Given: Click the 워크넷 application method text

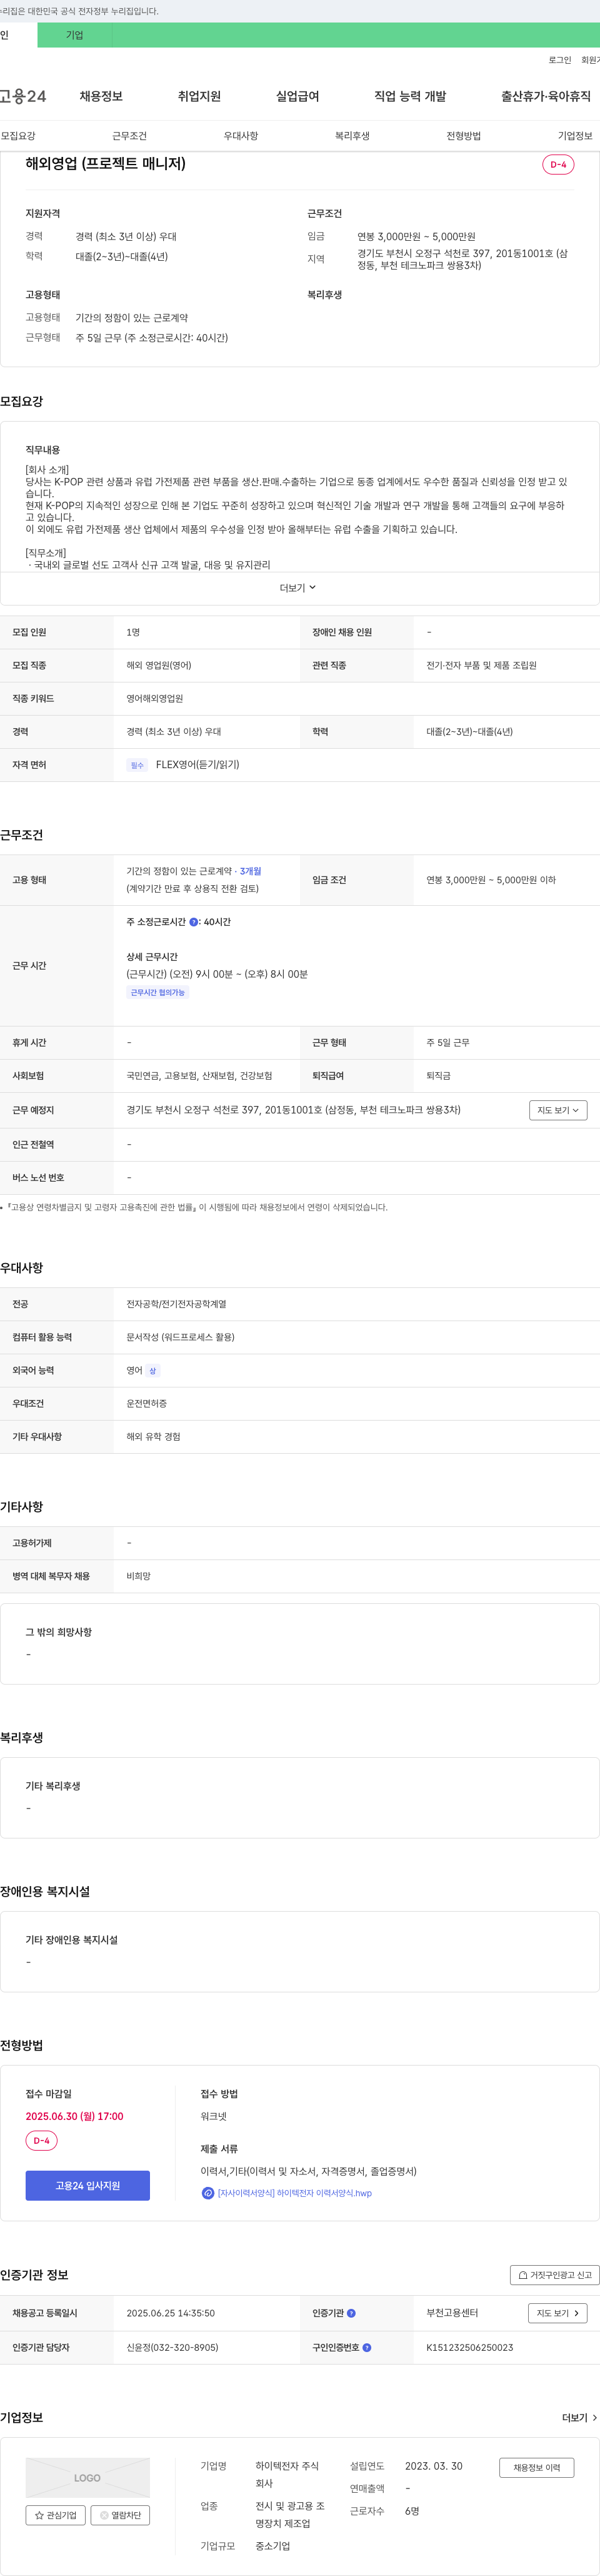Looking at the screenshot, I should pyautogui.click(x=214, y=2116).
